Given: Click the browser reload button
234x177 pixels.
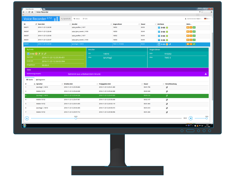Looking at the screenshot, I should tap(29, 12).
